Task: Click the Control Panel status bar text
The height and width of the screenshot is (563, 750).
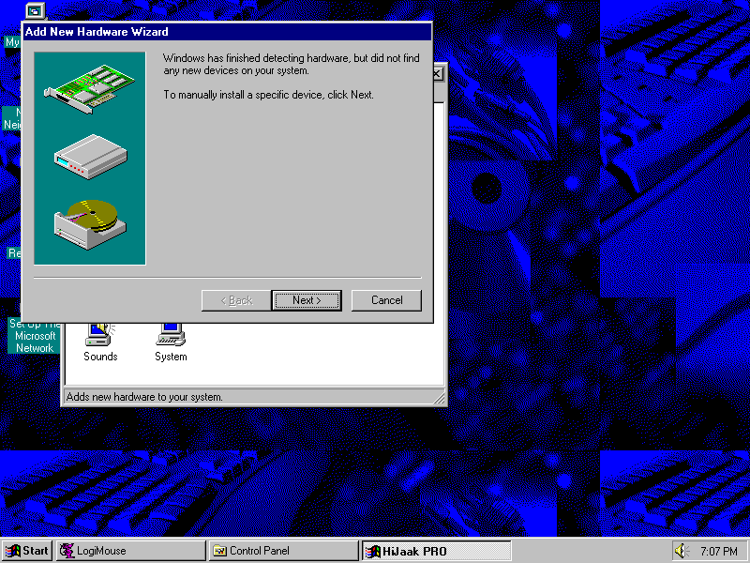Action: (145, 397)
